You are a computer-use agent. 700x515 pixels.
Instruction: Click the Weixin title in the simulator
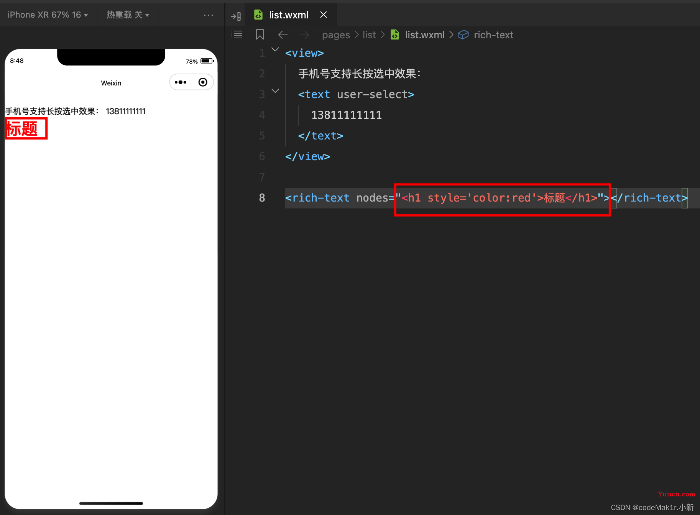tap(111, 83)
